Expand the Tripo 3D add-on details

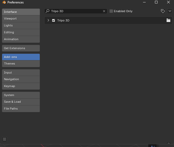click(x=48, y=20)
